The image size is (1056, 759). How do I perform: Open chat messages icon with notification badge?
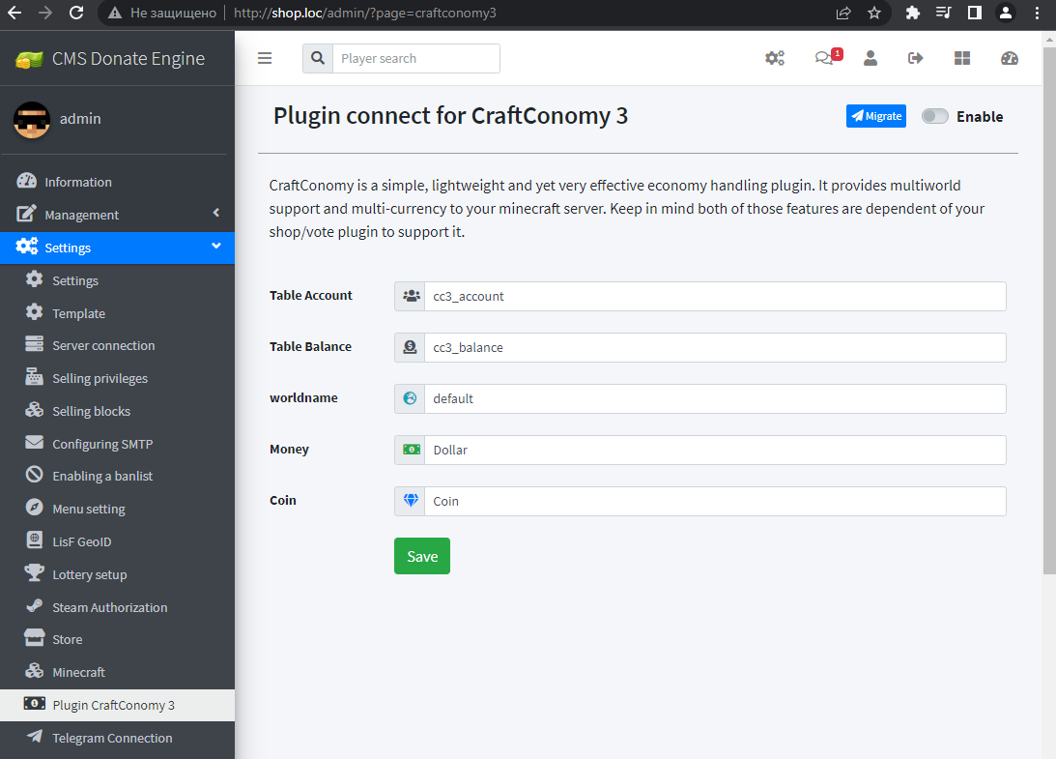[x=824, y=58]
